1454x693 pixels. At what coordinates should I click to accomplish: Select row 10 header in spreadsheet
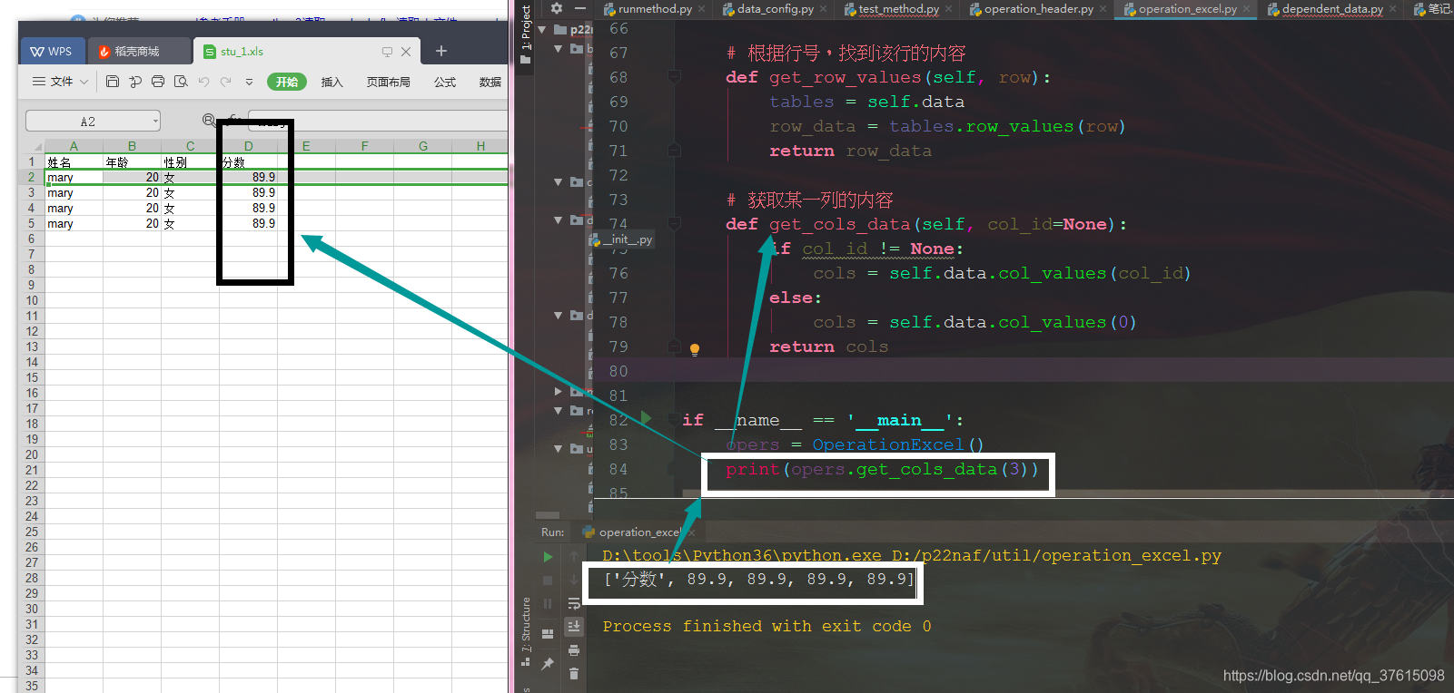pos(32,300)
